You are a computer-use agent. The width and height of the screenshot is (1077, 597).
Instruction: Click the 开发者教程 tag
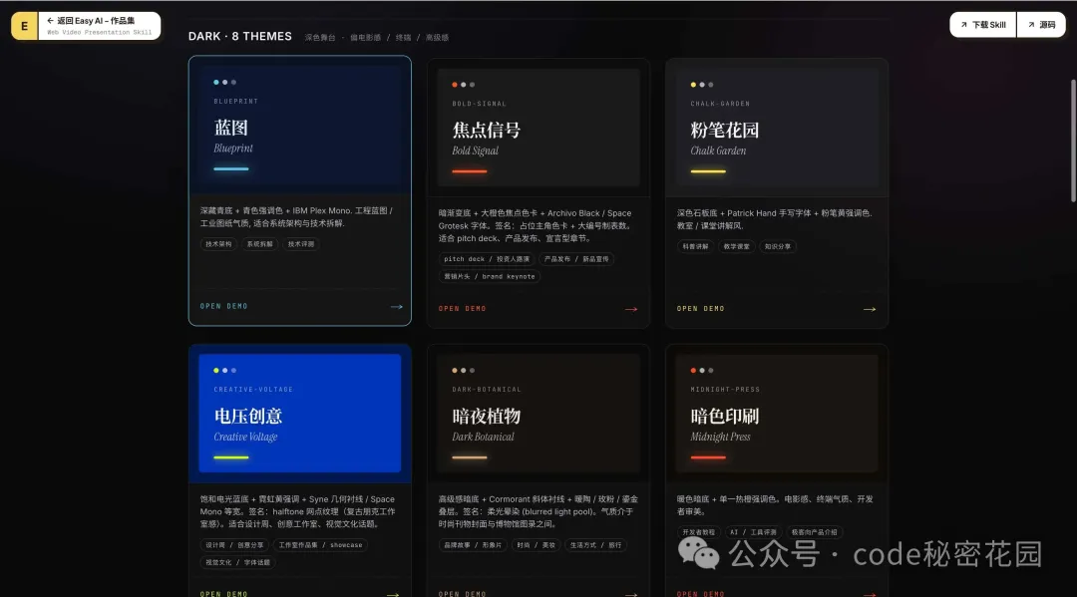(x=698, y=532)
